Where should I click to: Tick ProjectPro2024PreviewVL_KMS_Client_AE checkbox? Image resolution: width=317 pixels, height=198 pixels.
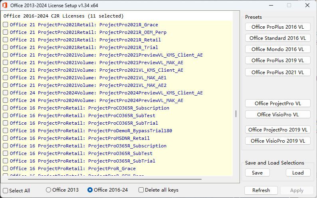(6, 93)
